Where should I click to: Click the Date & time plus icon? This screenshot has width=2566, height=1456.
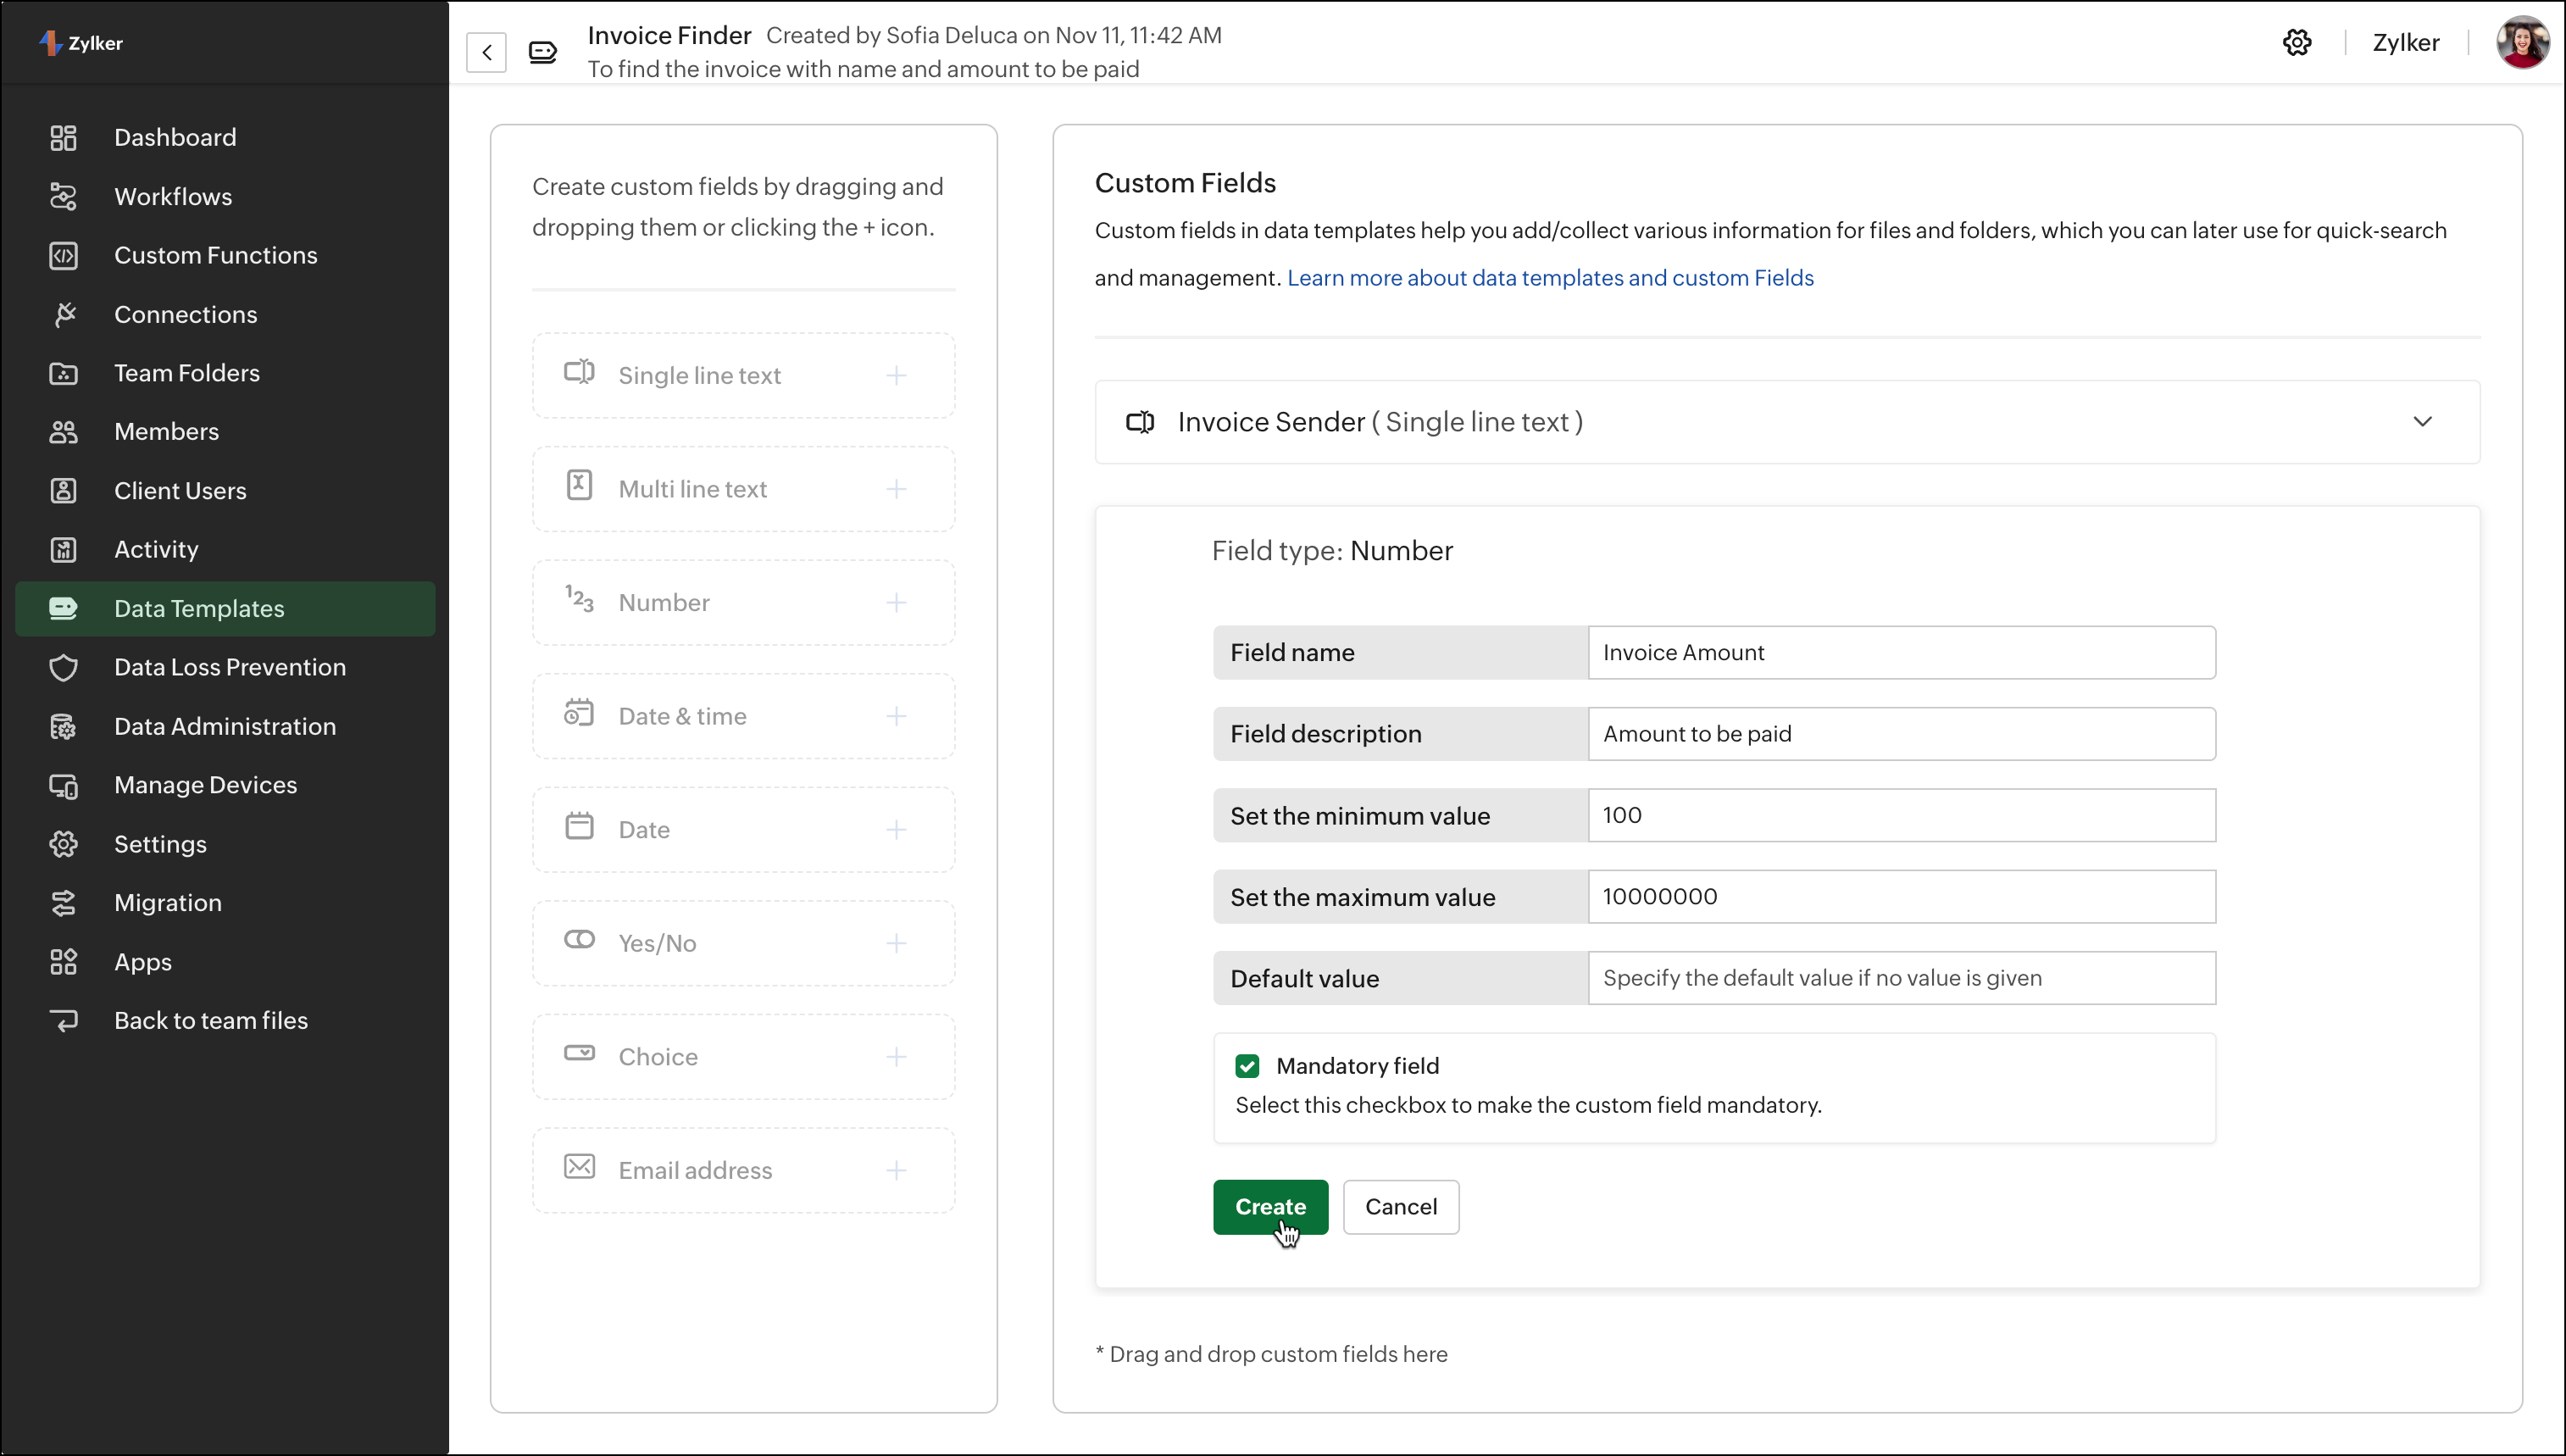coord(897,716)
